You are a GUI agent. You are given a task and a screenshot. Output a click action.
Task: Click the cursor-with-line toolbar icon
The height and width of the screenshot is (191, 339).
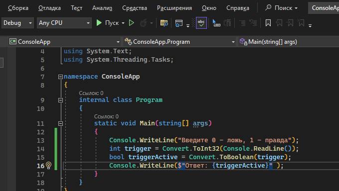(x=216, y=23)
